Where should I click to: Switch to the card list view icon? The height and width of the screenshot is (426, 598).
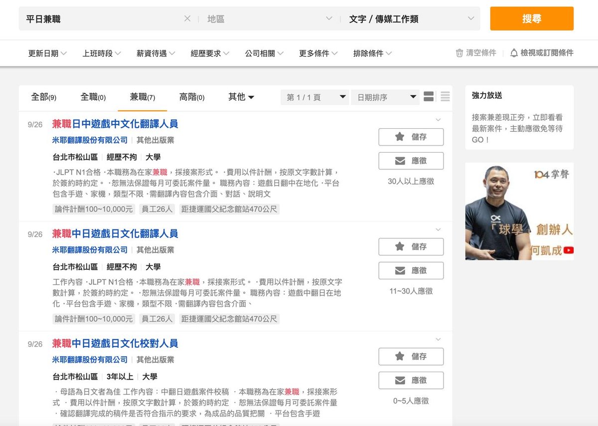click(429, 97)
